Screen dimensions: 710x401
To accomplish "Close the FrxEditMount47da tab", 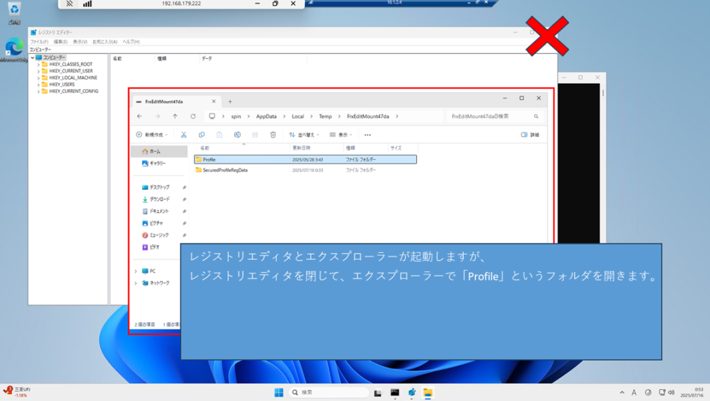I will coord(214,102).
